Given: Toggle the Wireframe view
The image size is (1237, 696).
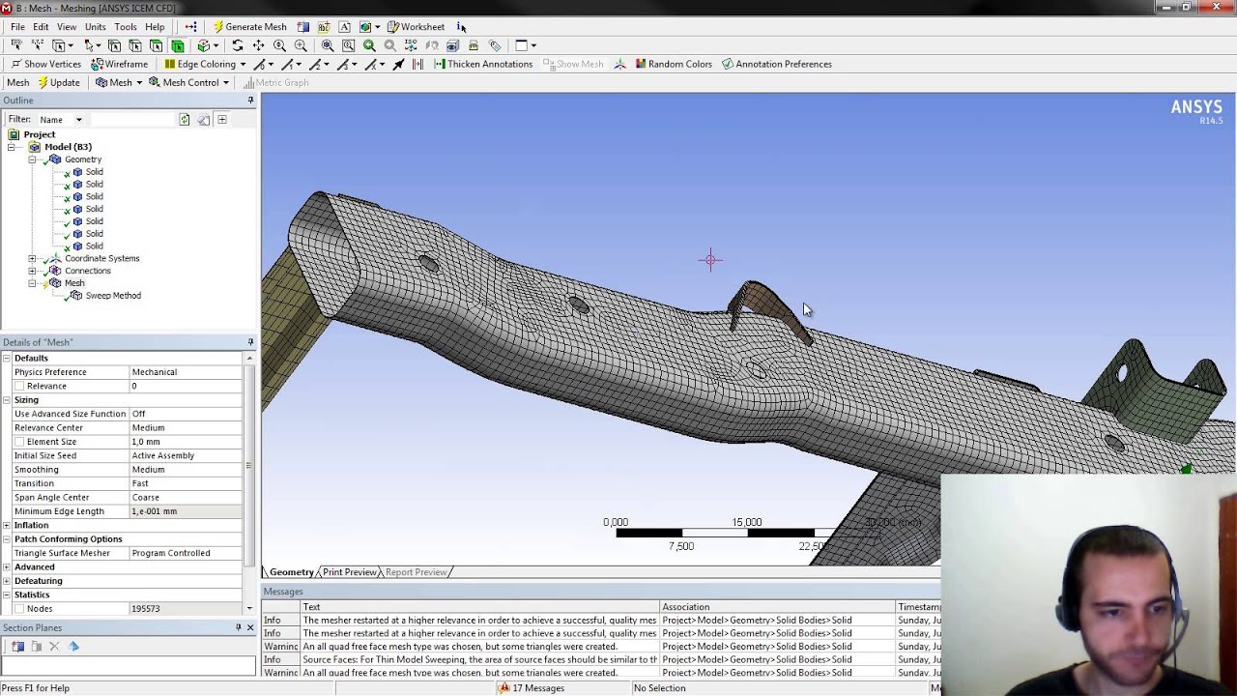Looking at the screenshot, I should click(120, 64).
